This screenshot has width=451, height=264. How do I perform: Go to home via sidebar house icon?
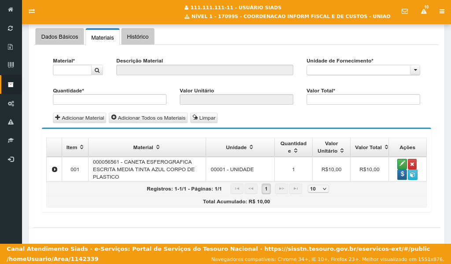point(11,10)
